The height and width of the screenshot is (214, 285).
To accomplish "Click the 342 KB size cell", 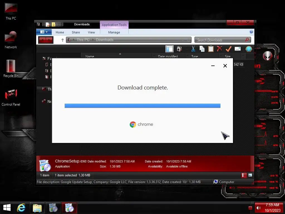I will click(x=238, y=64).
